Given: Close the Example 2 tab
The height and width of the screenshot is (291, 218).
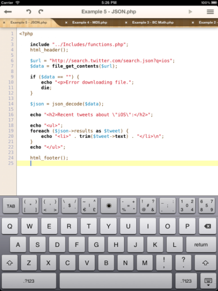Looking at the screenshot, I should [193, 22].
